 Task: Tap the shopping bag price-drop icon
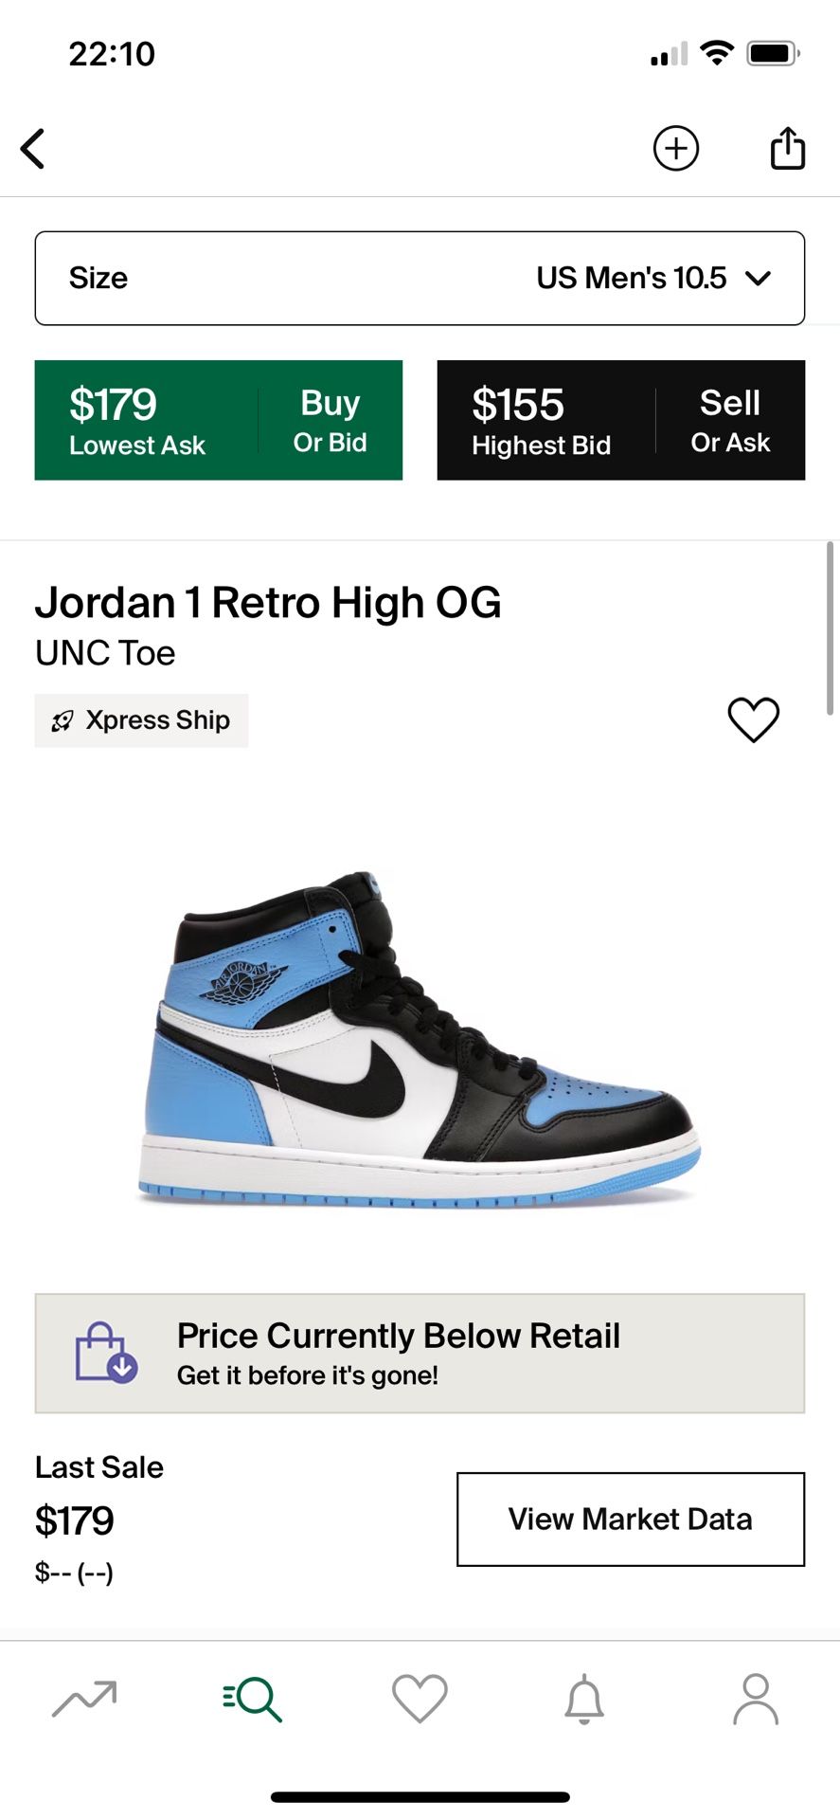[106, 1353]
